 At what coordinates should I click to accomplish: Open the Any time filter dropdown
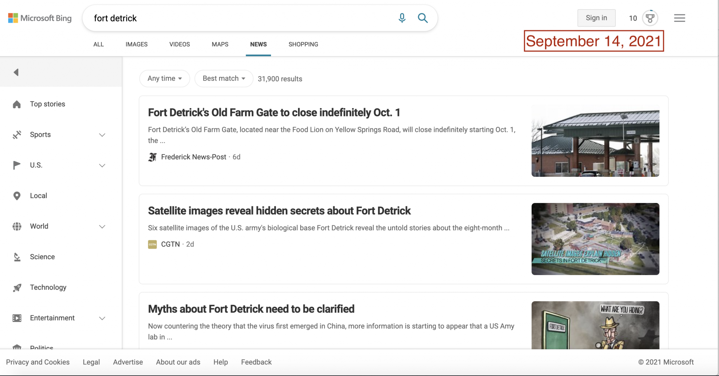click(164, 79)
